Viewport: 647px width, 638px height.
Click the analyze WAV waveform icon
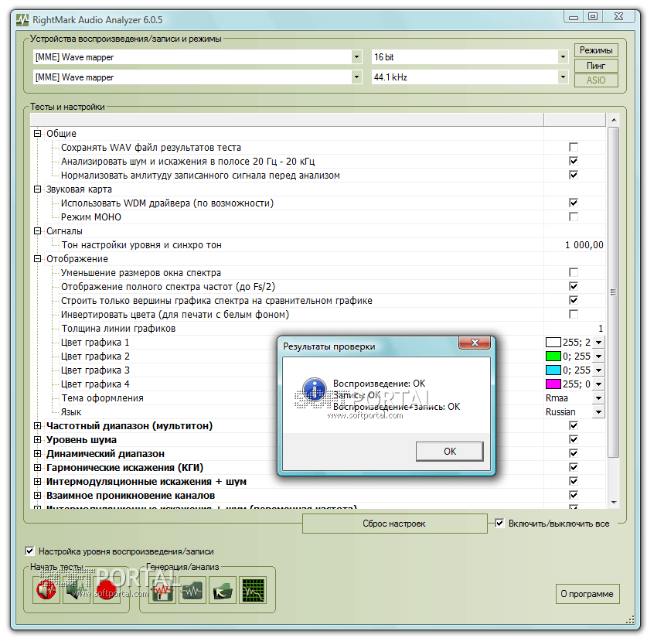click(192, 590)
